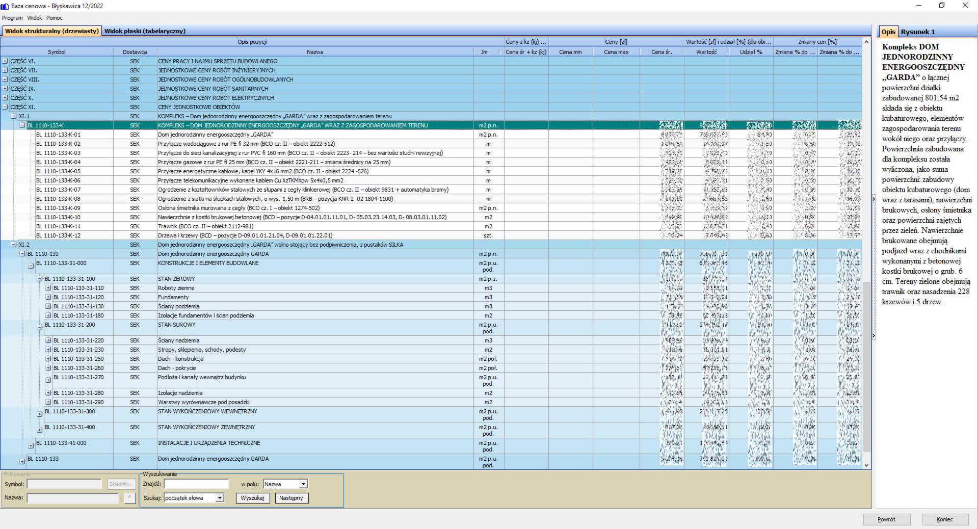
Task: Click the Składniki... button
Action: [x=121, y=484]
